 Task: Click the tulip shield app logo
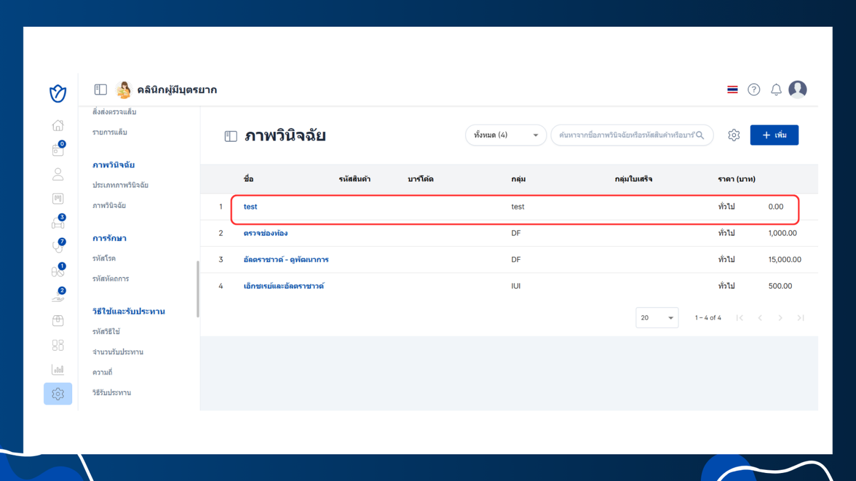(57, 94)
